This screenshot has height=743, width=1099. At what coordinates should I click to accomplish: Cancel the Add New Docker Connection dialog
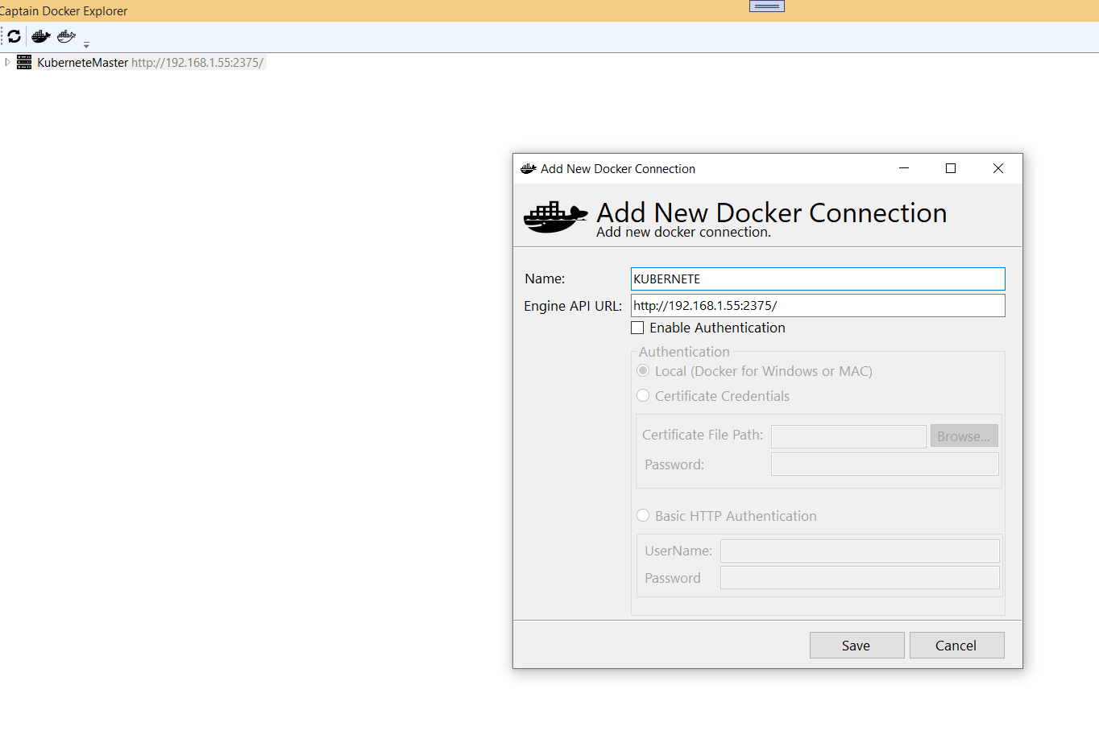click(956, 645)
